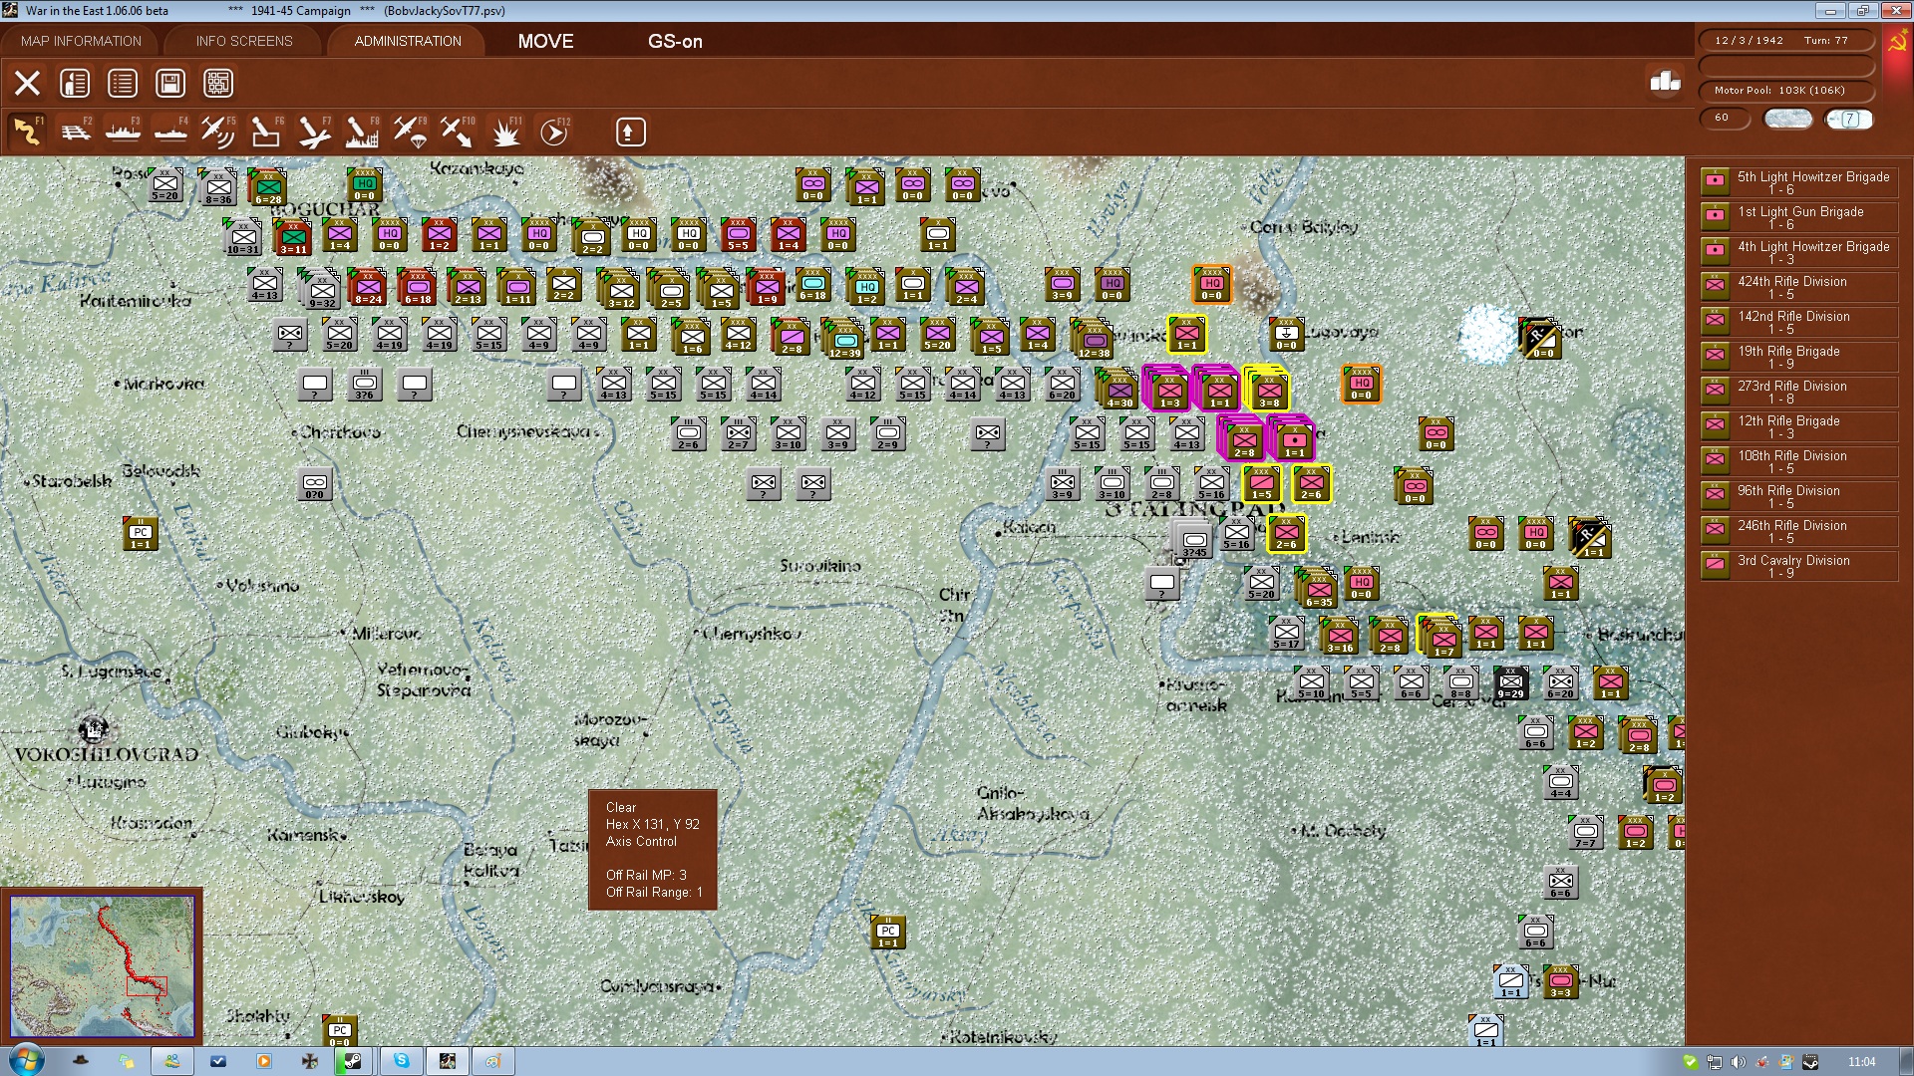Click the Voroshilovgrad city icon on map
The height and width of the screenshot is (1076, 1914).
(x=93, y=729)
